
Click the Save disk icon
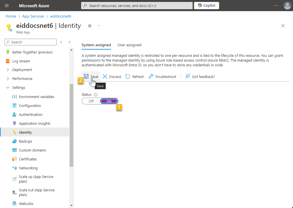point(86,76)
